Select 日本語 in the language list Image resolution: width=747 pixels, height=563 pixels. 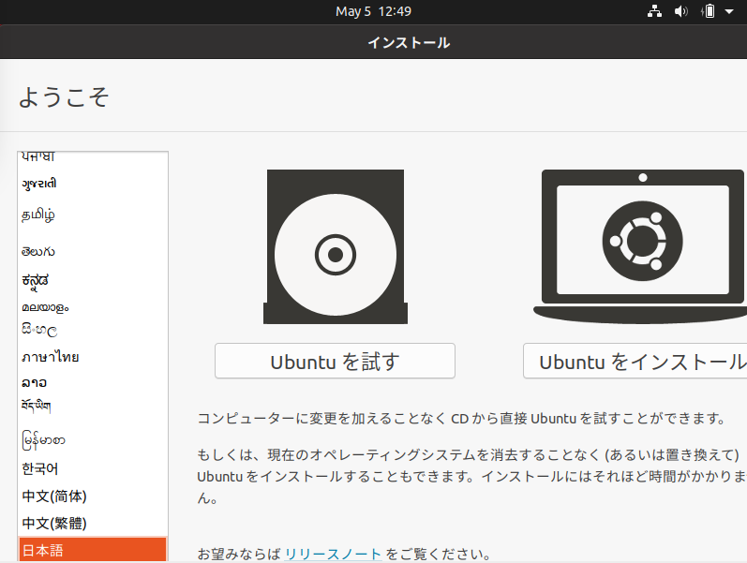click(93, 550)
